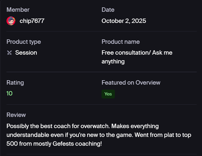Viewport: 202px width, 156px height.
Task: Click the October 2, 2025 date
Action: point(124,21)
